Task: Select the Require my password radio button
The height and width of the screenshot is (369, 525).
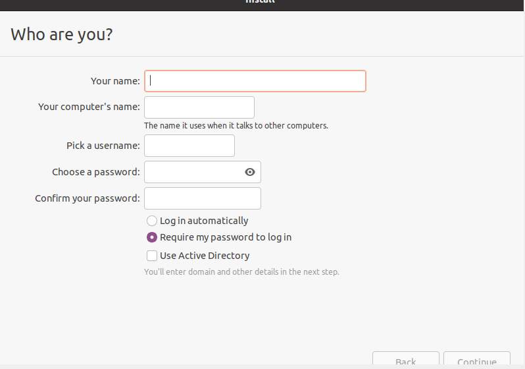Action: tap(152, 237)
